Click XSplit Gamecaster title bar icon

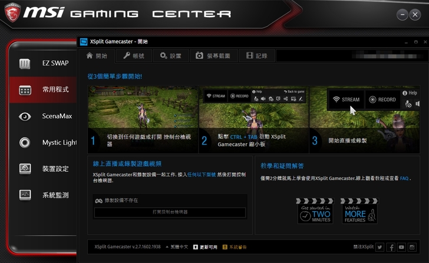click(84, 42)
